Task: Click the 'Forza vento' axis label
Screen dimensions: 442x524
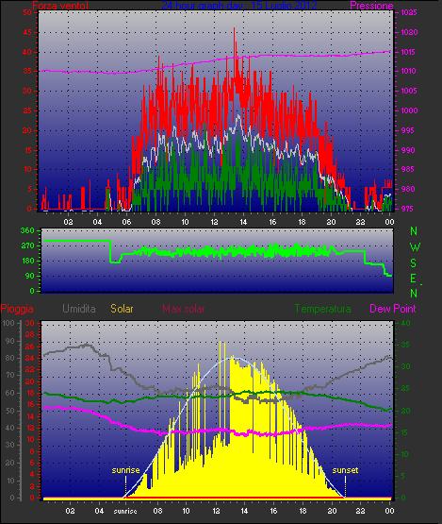Action: click(60, 6)
